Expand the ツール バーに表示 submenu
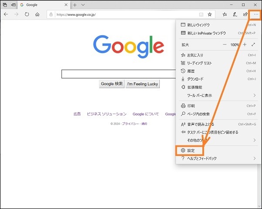262x209 pixels. click(255, 95)
